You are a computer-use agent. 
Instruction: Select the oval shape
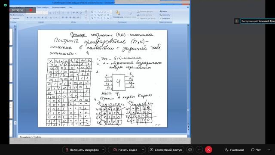coord(105,12)
